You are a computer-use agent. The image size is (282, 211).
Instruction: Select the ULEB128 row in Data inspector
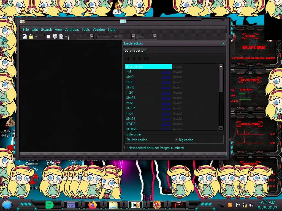tap(172, 129)
